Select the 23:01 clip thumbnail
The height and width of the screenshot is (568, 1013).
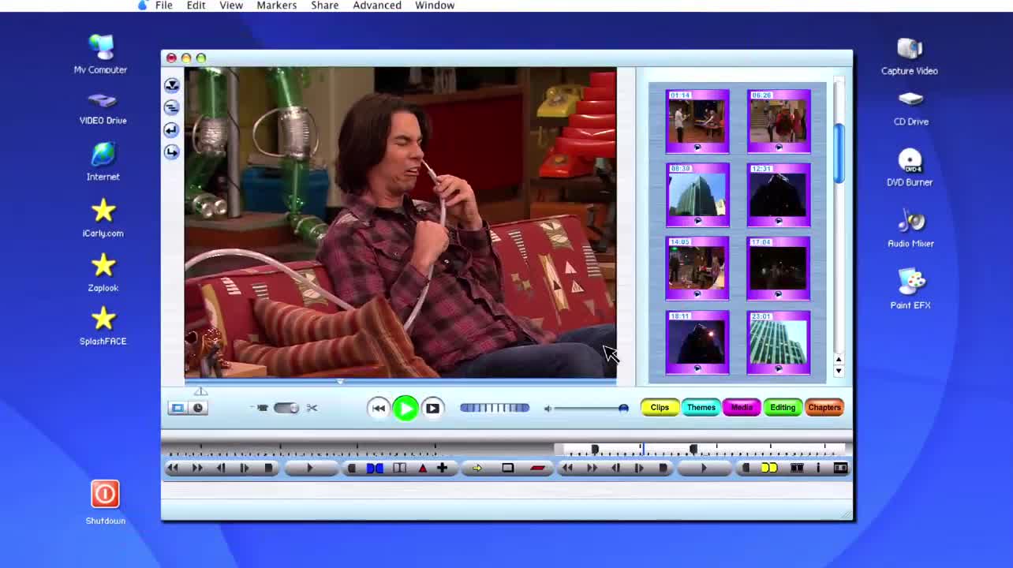[779, 342]
